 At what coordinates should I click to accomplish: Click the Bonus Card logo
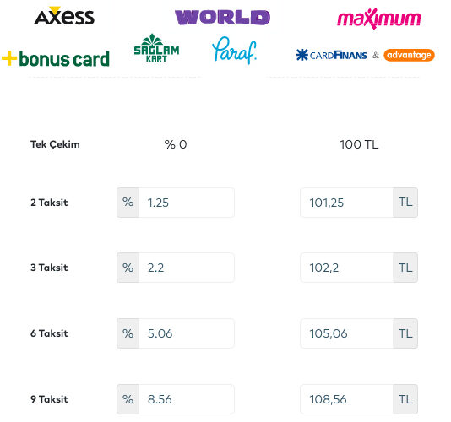point(56,58)
